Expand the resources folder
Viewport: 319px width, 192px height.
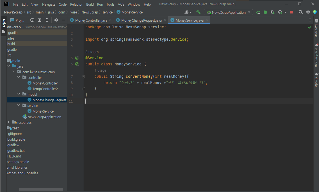click(x=8, y=122)
